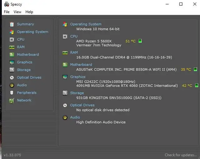Click the Motherboard icon in summary panel
The image size is (200, 159).
[x=65, y=65]
